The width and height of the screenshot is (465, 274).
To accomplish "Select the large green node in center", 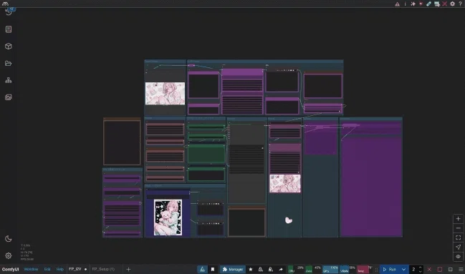I will pos(206,154).
